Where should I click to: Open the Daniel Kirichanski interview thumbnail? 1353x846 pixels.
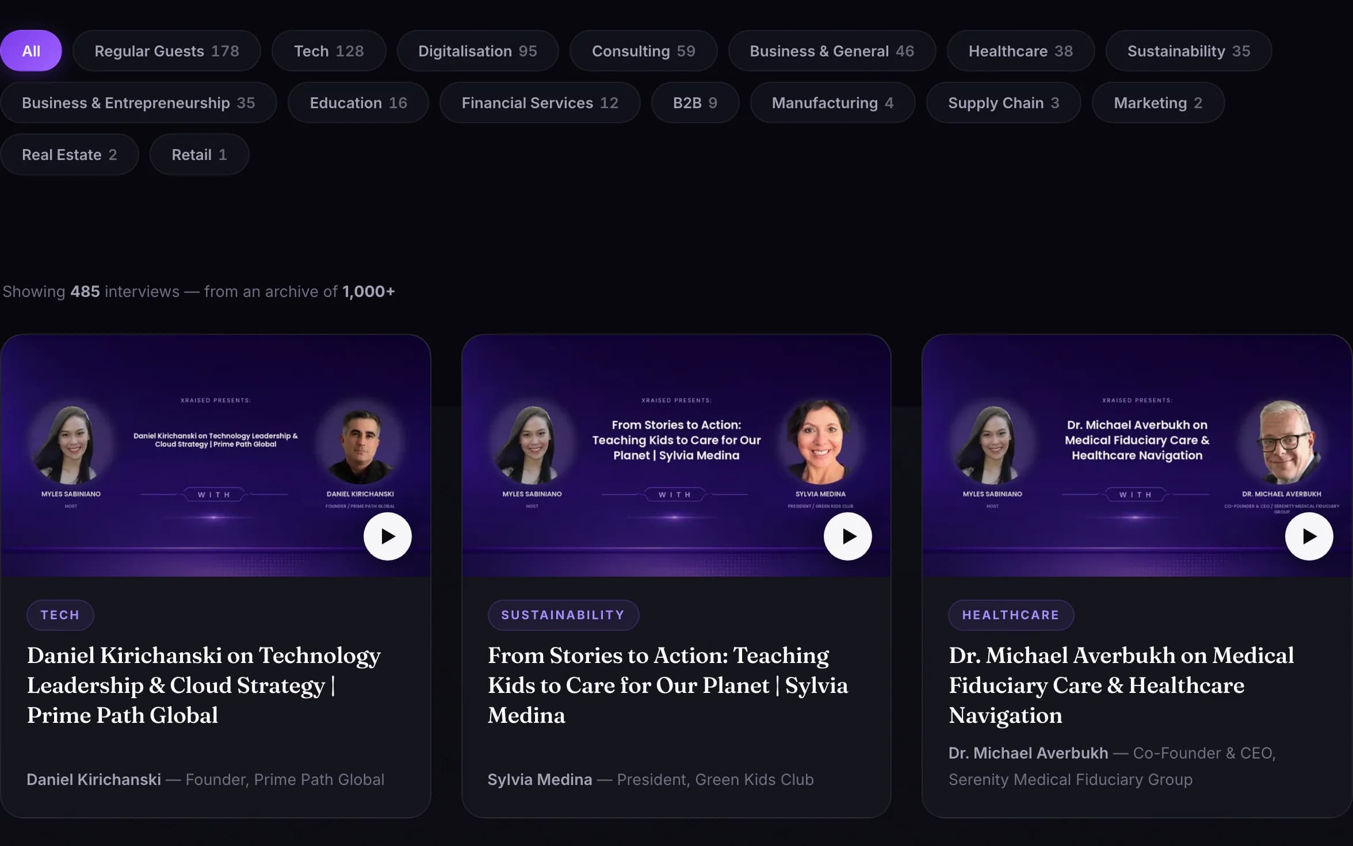tap(216, 456)
